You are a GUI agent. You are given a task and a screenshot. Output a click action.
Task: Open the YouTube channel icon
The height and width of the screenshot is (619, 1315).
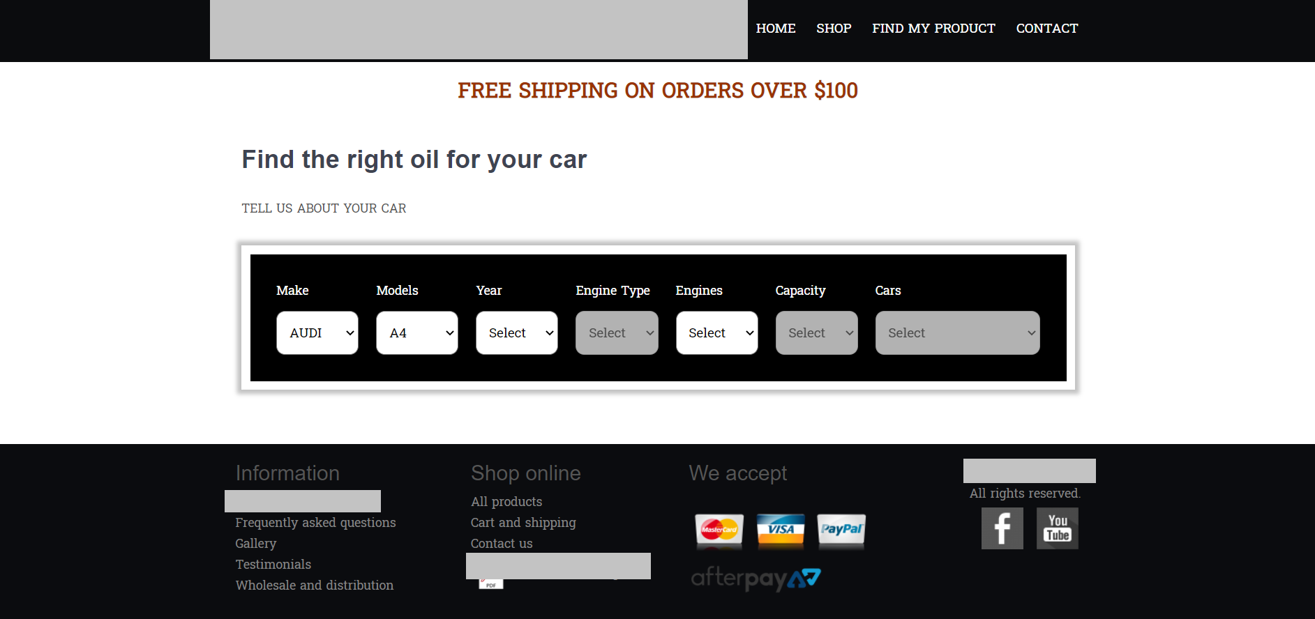pyautogui.click(x=1057, y=528)
